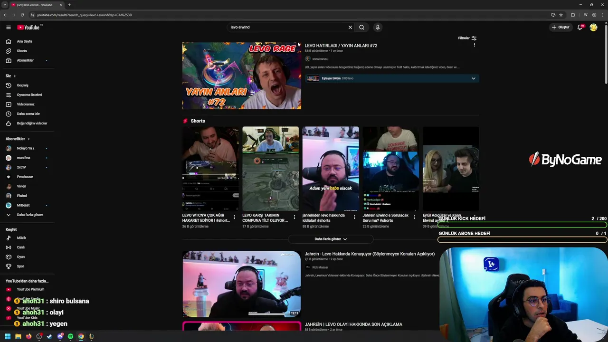Open a new browser tab with the plus

point(69,5)
